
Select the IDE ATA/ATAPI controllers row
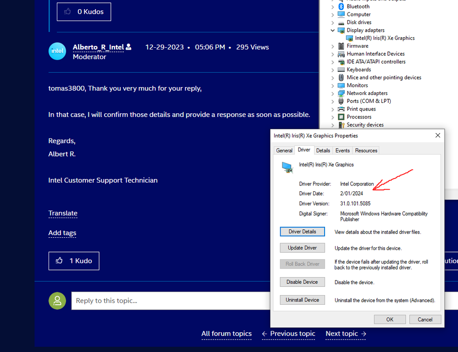pos(376,61)
